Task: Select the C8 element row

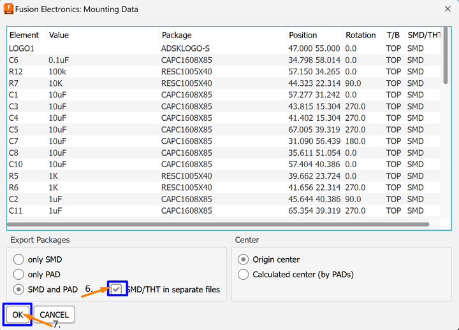Action: pyautogui.click(x=224, y=153)
